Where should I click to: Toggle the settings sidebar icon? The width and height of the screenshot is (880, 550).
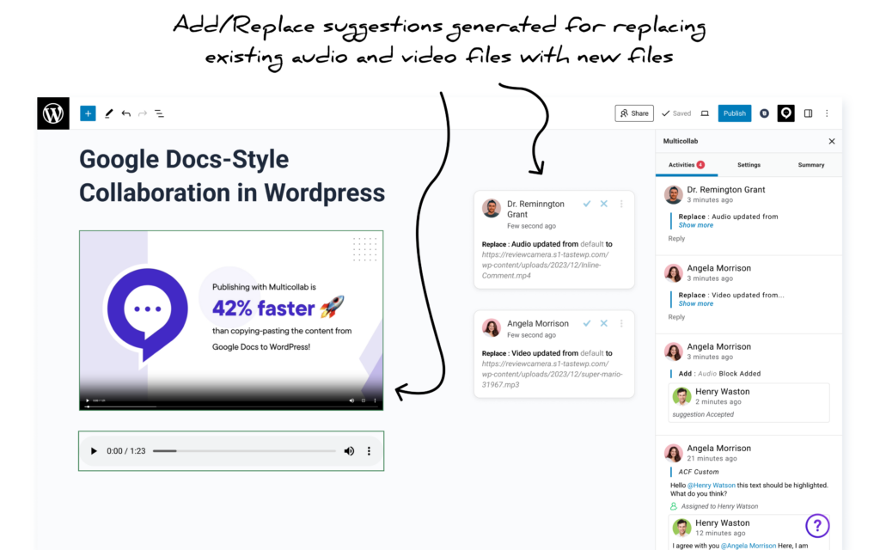tap(808, 113)
